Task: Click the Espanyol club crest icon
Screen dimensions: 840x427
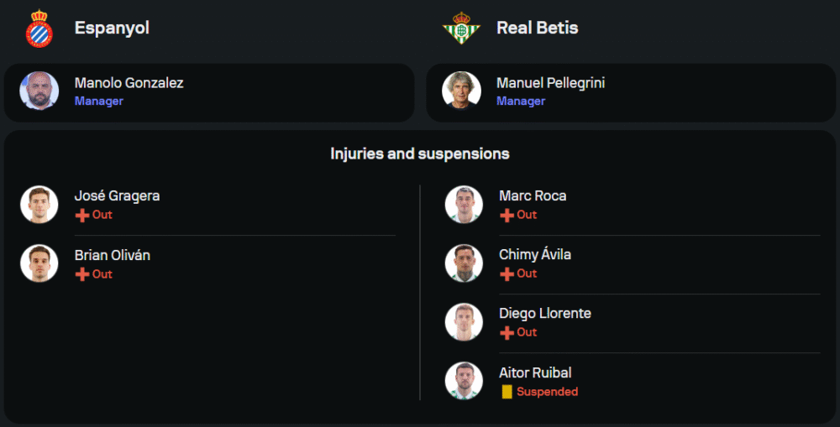Action: click(39, 29)
